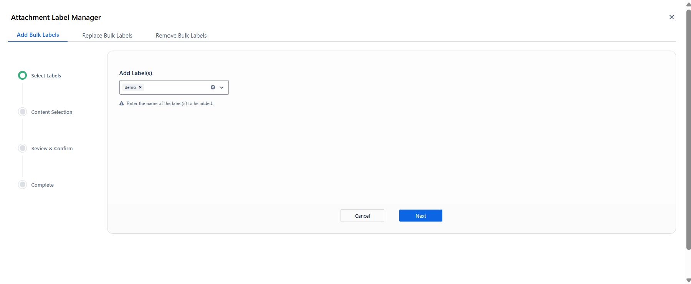
Task: Remove the demo label chip
Action: (x=140, y=87)
